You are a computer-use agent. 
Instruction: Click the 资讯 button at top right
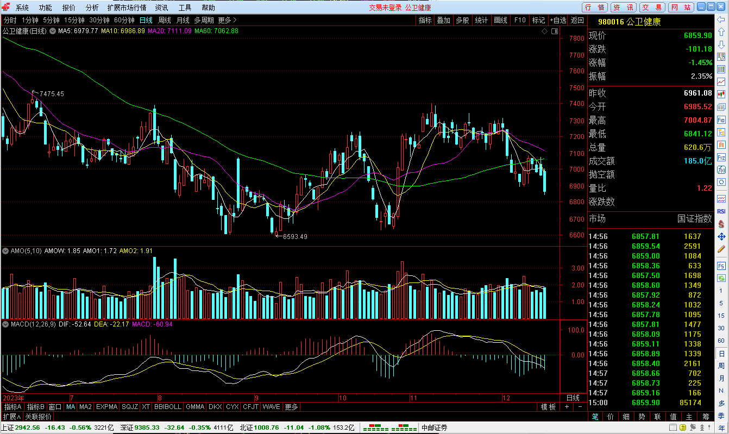pyautogui.click(x=623, y=8)
